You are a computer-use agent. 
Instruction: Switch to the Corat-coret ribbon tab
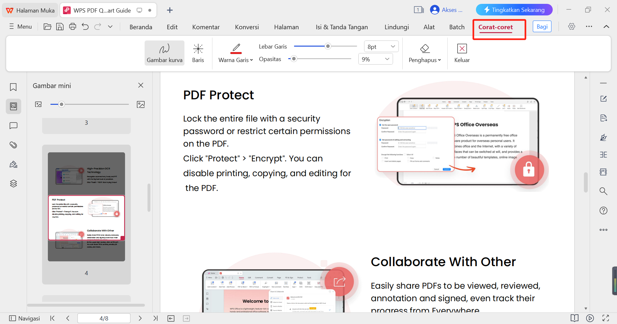tap(496, 27)
